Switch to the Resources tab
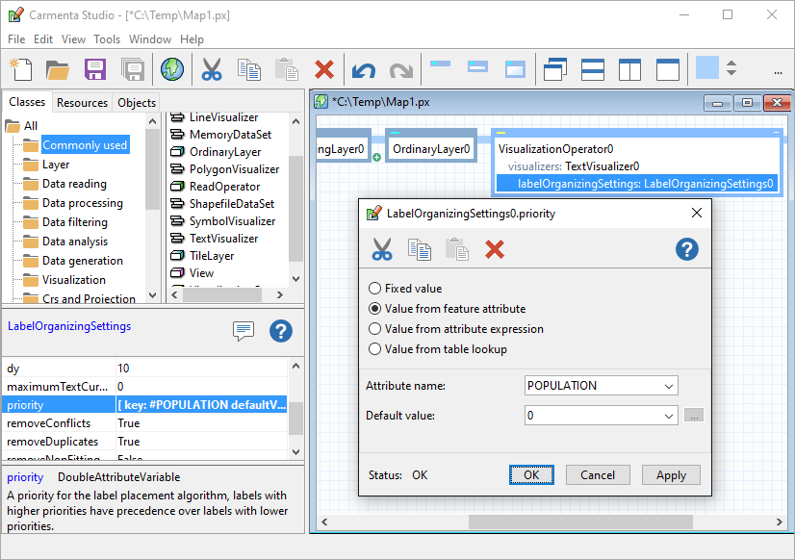795x560 pixels. point(82,103)
